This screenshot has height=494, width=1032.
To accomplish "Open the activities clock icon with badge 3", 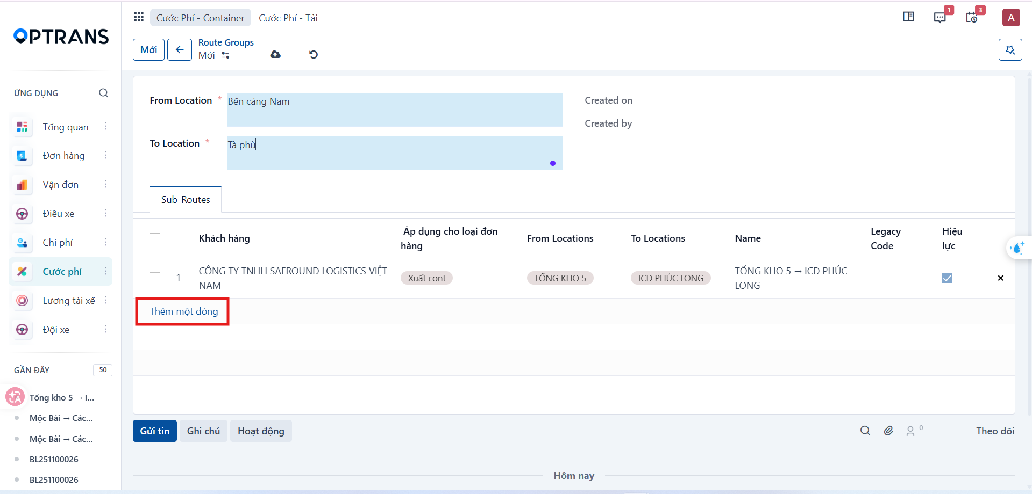I will point(972,17).
